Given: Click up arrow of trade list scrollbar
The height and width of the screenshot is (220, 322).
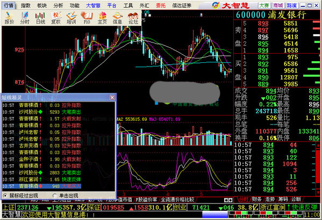Looking at the screenshot, I should [x=318, y=145].
